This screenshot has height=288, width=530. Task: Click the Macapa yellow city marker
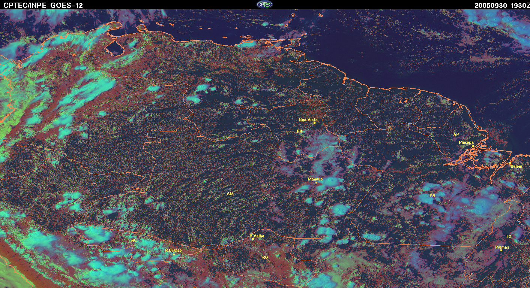click(x=473, y=146)
